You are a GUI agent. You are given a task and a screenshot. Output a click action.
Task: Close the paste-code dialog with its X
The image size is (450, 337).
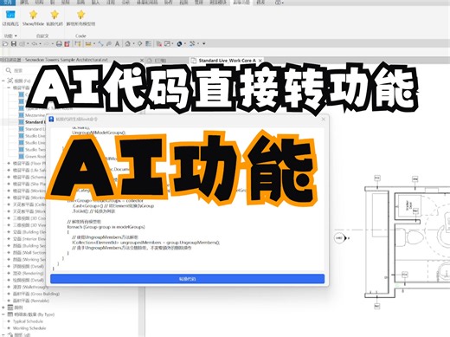pyautogui.click(x=324, y=119)
